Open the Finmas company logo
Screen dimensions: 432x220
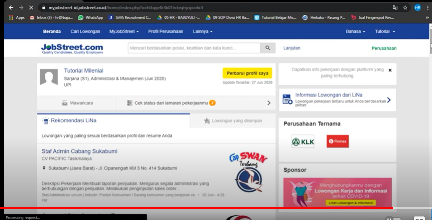(x=337, y=141)
